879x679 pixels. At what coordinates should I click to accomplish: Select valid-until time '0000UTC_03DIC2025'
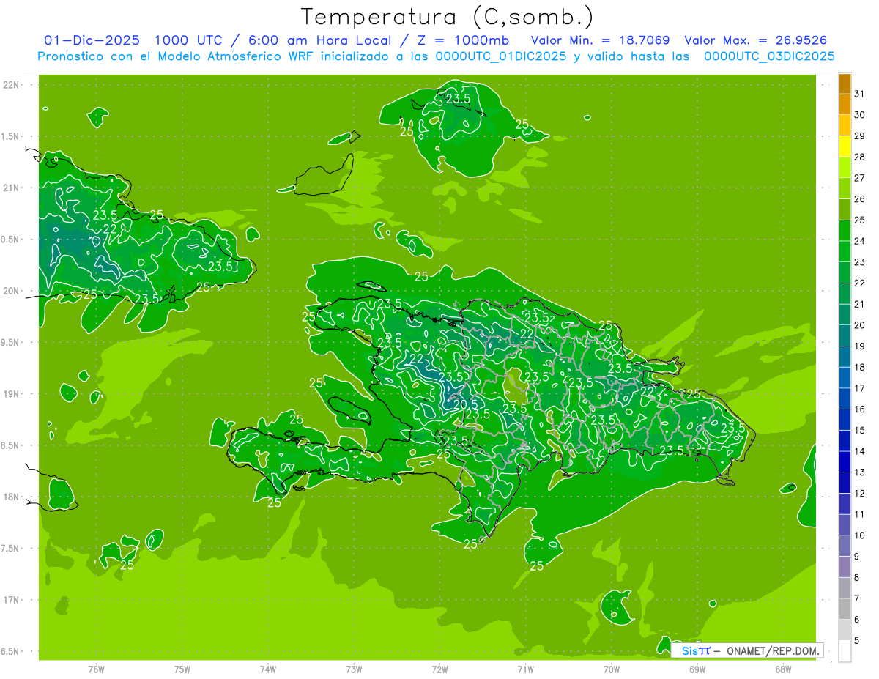point(769,56)
